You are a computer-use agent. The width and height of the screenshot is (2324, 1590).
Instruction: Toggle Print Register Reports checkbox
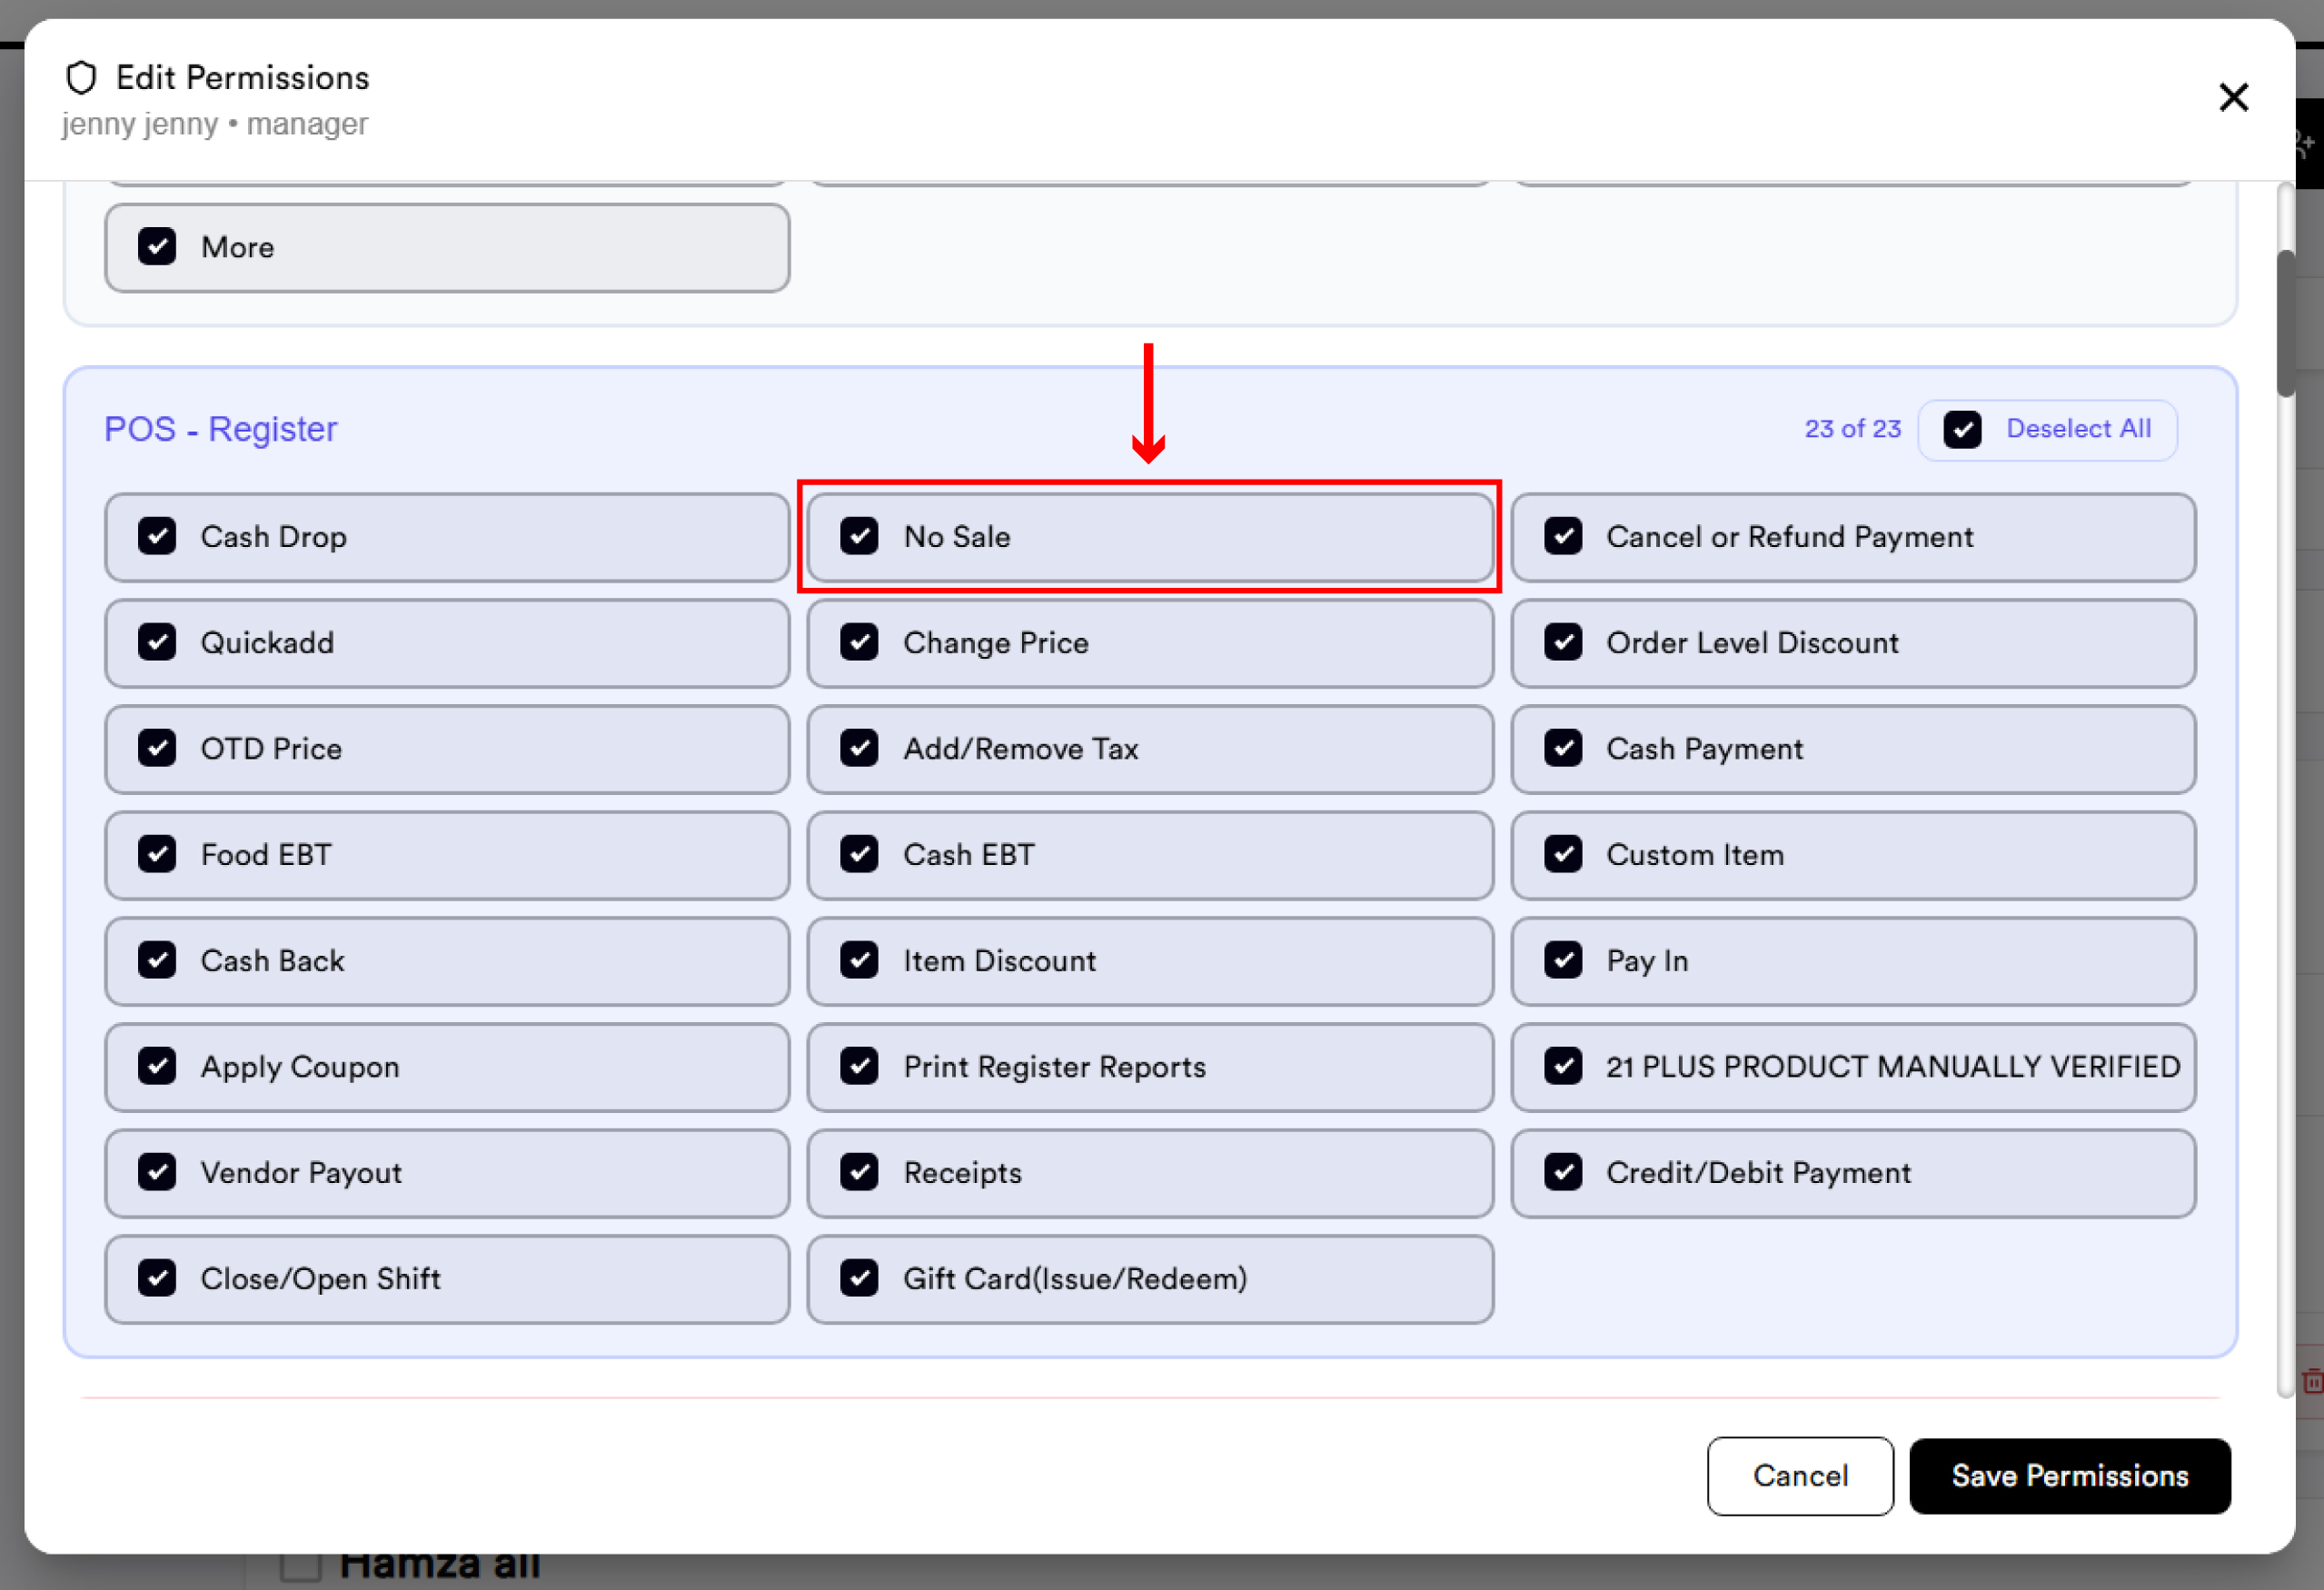point(860,1067)
